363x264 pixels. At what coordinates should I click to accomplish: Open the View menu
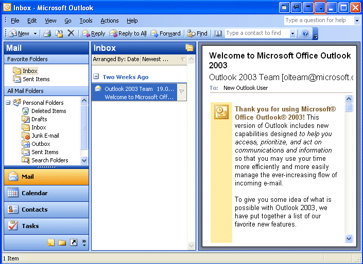coord(50,21)
